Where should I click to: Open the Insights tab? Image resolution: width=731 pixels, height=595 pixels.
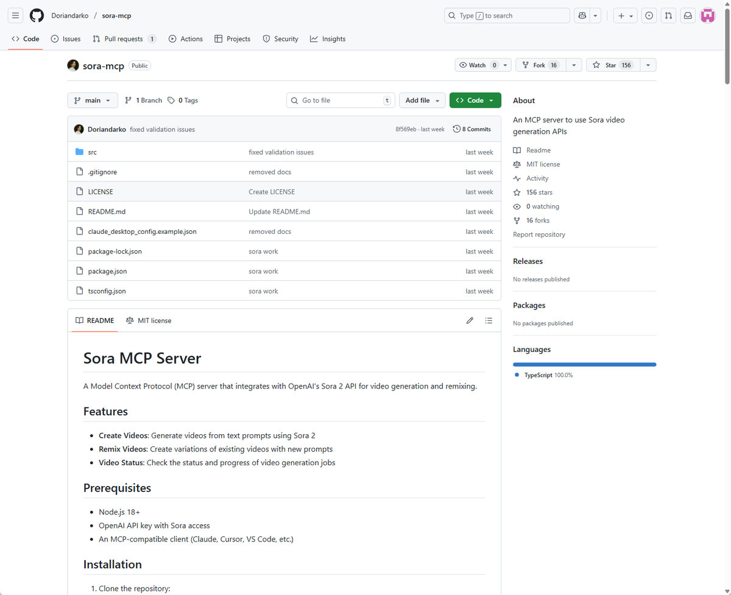328,39
